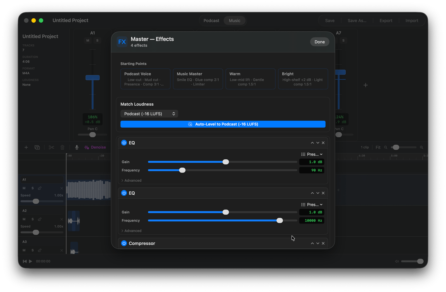This screenshot has width=446, height=292.
Task: Solo mixer channel A1
Action: click(97, 40)
